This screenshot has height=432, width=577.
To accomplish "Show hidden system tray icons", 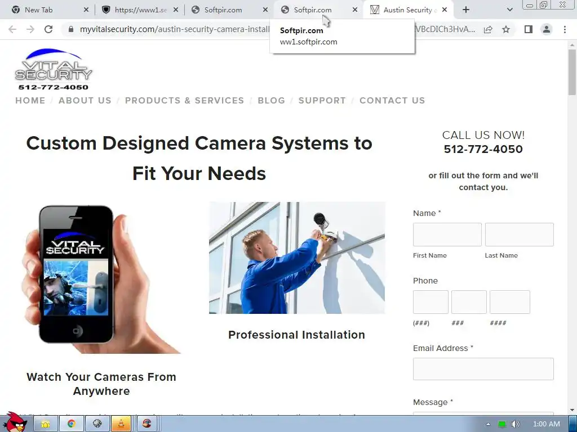I will click(489, 424).
